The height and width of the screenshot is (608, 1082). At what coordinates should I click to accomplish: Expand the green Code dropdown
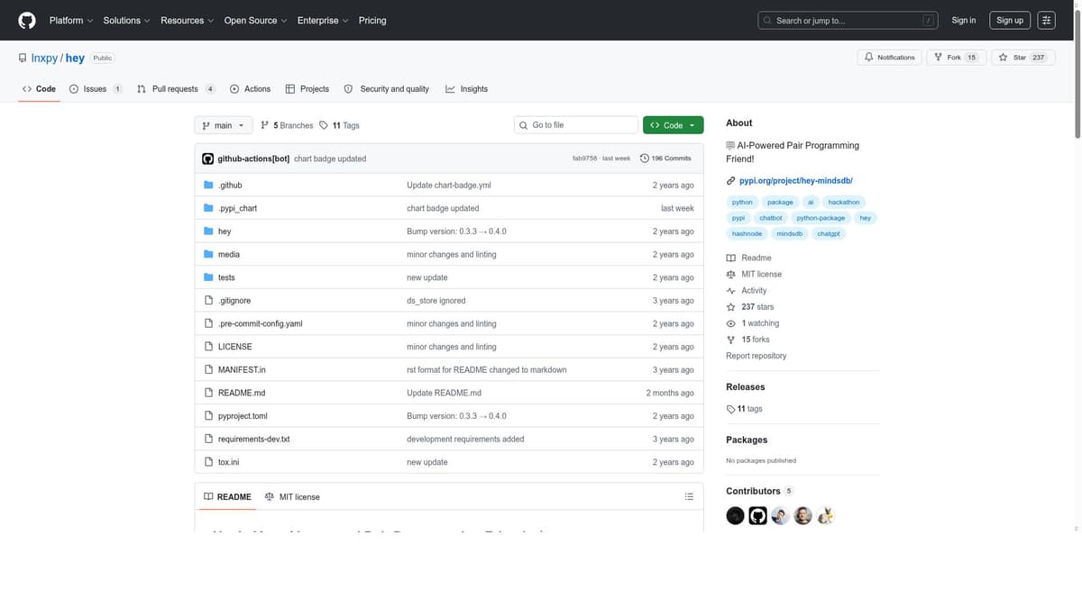(673, 125)
